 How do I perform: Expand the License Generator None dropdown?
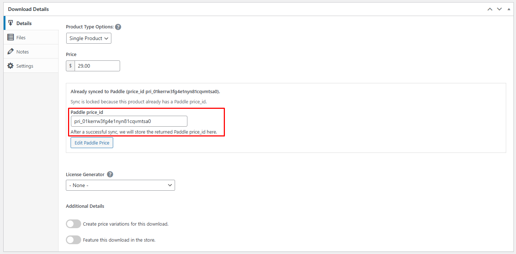tap(120, 185)
